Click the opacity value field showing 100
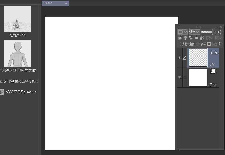This screenshot has width=225, height=155. [217, 32]
